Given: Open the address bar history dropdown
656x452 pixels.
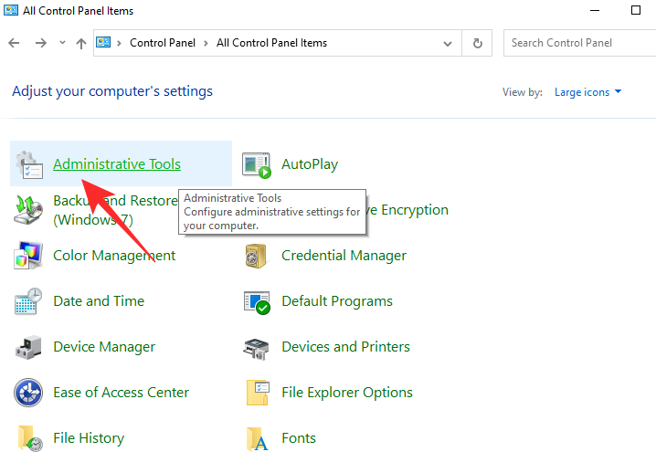Looking at the screenshot, I should 447,43.
